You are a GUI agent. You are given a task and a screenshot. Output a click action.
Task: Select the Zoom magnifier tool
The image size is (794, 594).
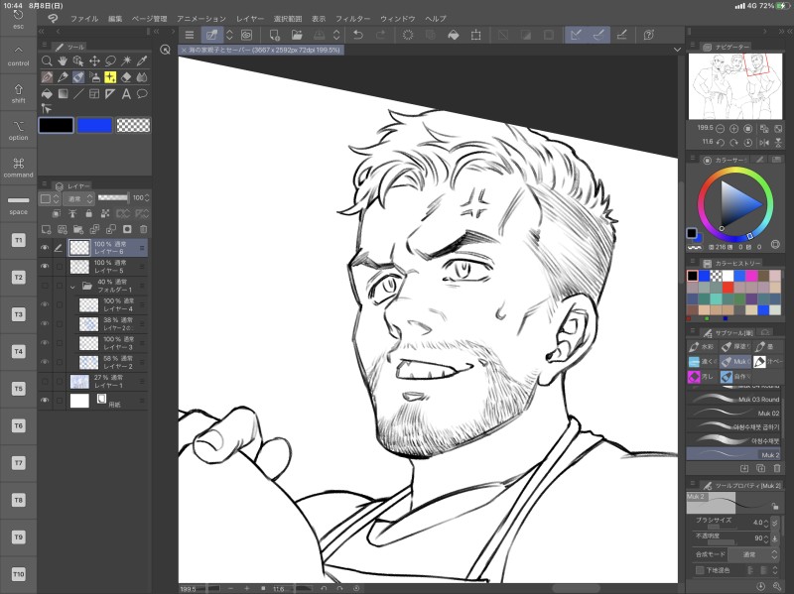[47, 60]
